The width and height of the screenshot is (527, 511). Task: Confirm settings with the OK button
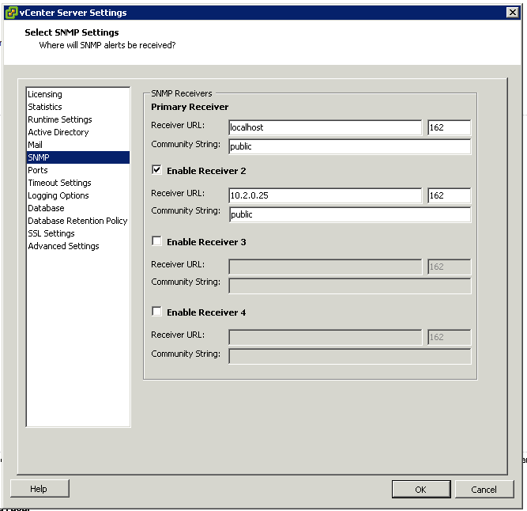(x=421, y=489)
